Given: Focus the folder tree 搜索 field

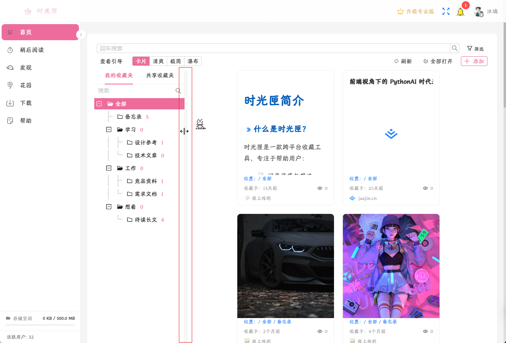Looking at the screenshot, I should [135, 91].
